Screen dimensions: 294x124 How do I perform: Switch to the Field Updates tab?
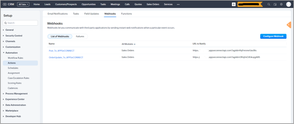(92, 14)
